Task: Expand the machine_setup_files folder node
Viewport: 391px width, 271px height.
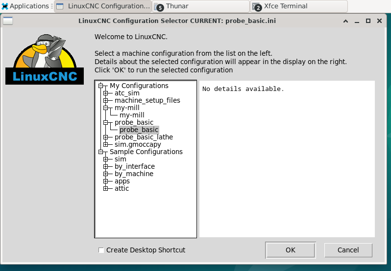Action: (x=105, y=101)
